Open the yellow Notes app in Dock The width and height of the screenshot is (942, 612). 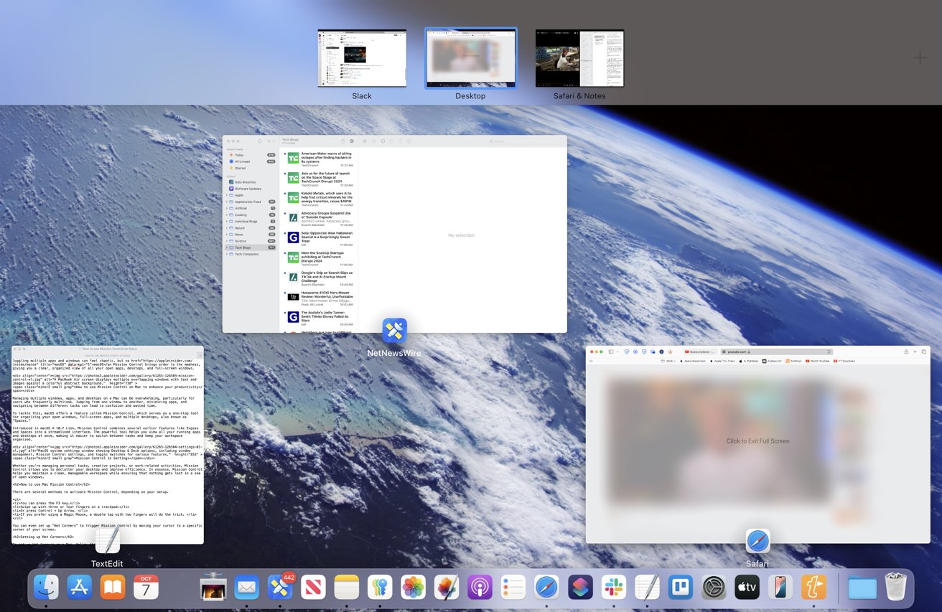pyautogui.click(x=347, y=588)
